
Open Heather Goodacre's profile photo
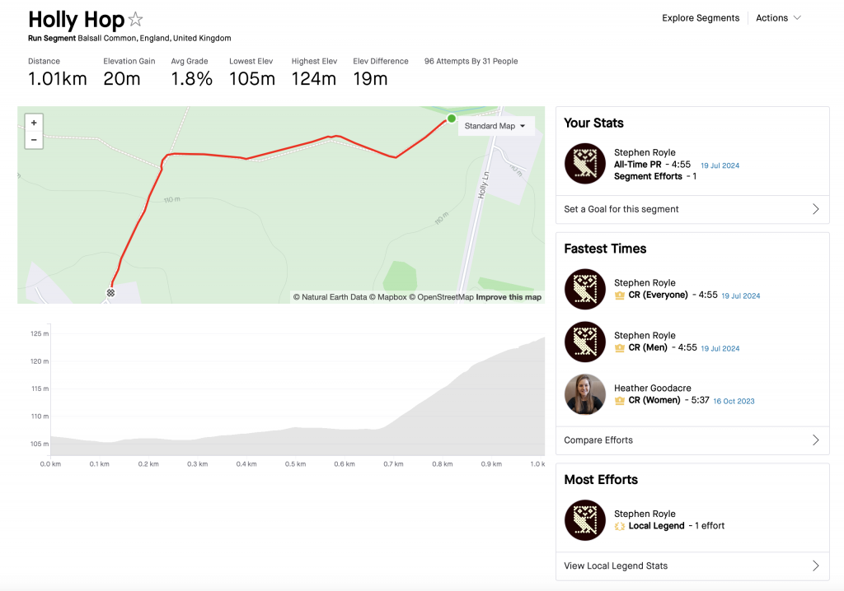[x=585, y=394]
